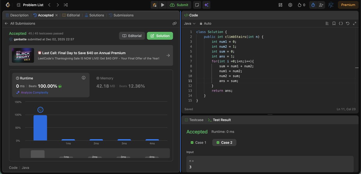Viewport: 361px width, 174px height.
Task: Click the Editorial button in submission
Action: (132, 36)
